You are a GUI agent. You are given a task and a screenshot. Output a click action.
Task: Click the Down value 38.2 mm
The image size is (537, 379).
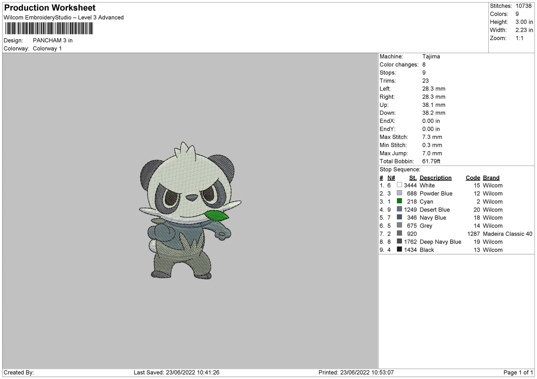434,113
